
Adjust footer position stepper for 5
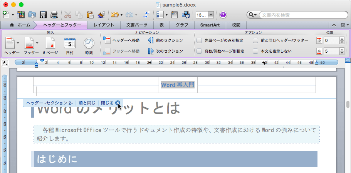(342, 51)
